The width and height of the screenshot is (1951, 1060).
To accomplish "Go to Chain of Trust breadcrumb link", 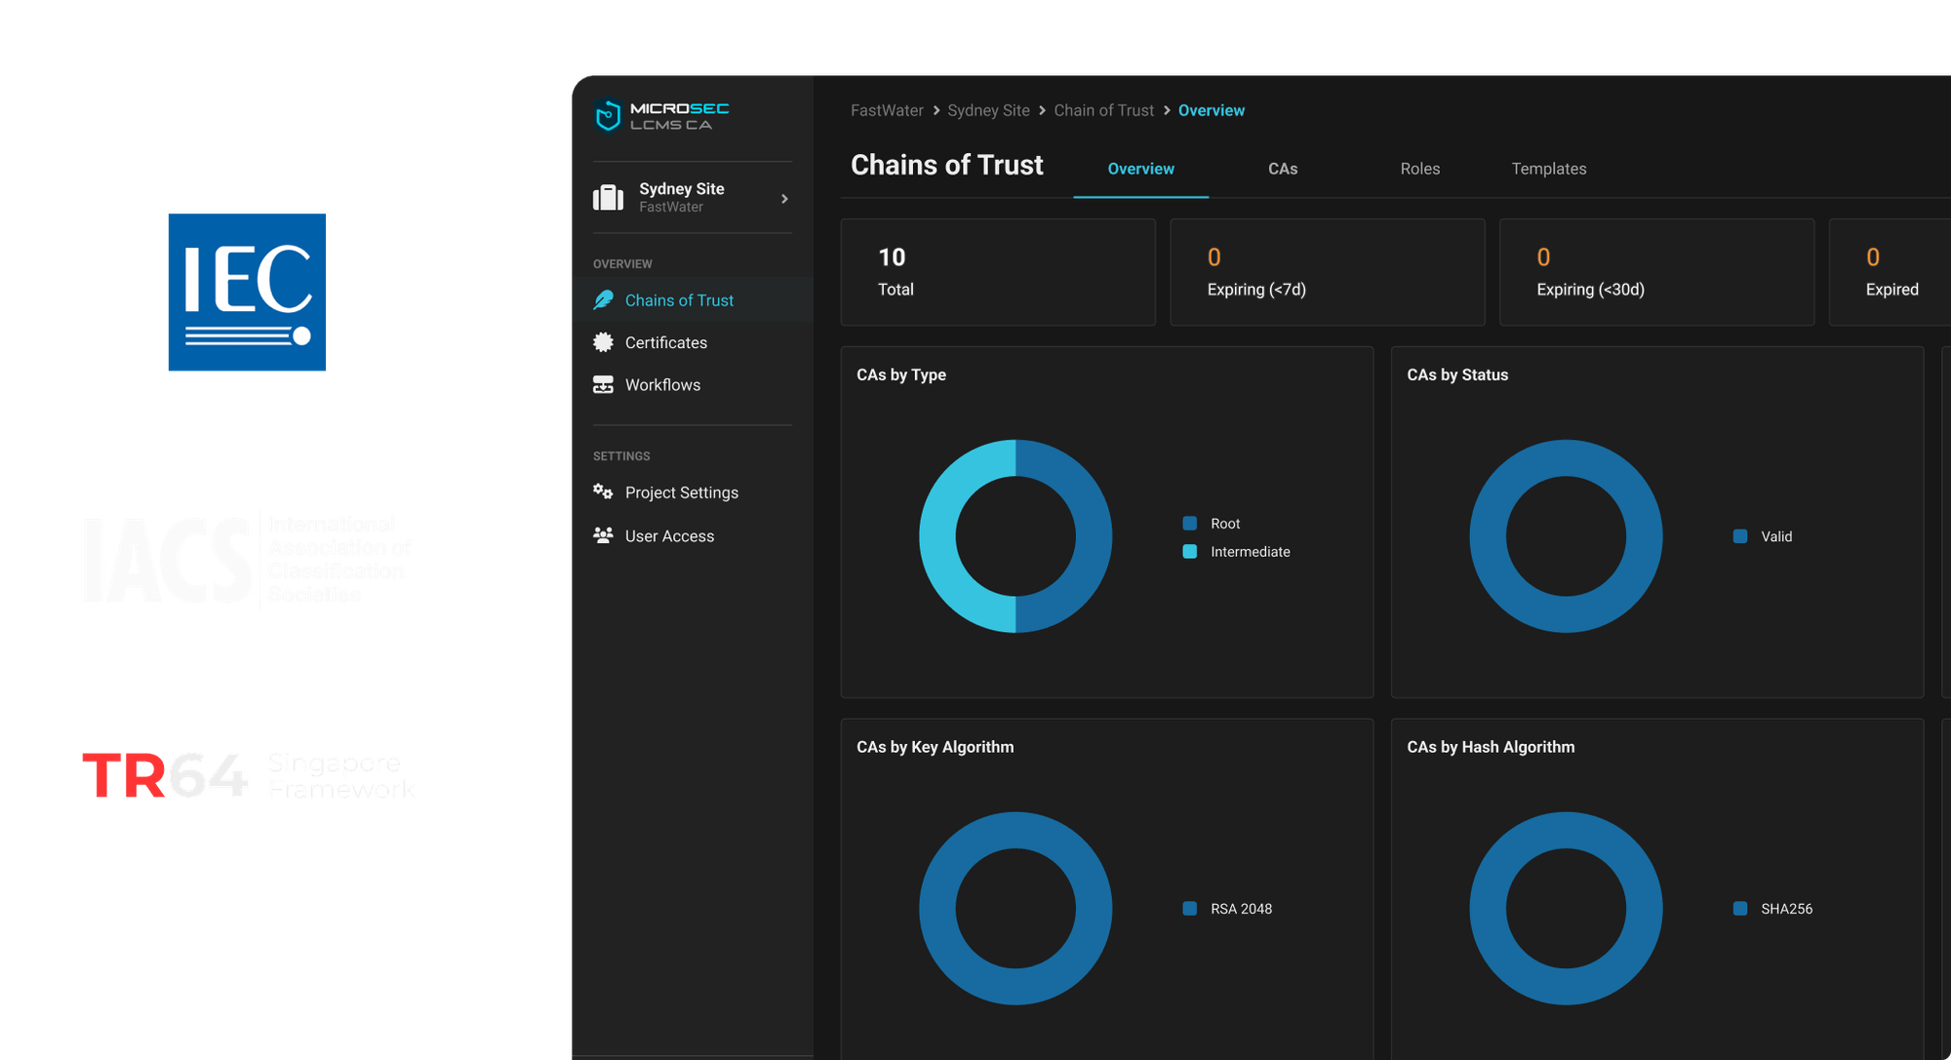I will click(1103, 111).
